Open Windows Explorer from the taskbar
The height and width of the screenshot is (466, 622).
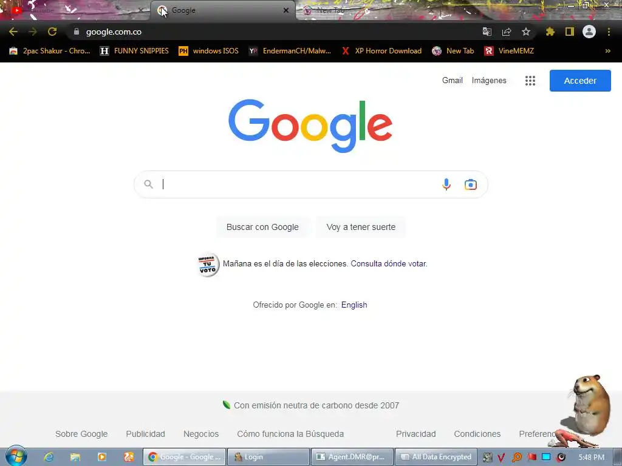click(75, 457)
